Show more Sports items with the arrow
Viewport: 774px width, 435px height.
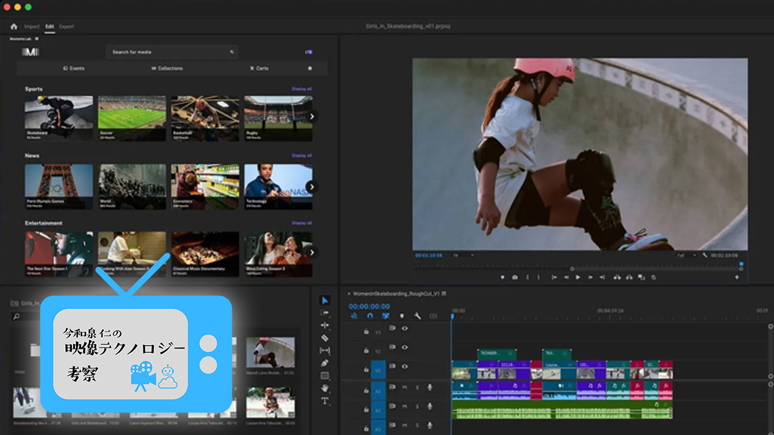[311, 117]
